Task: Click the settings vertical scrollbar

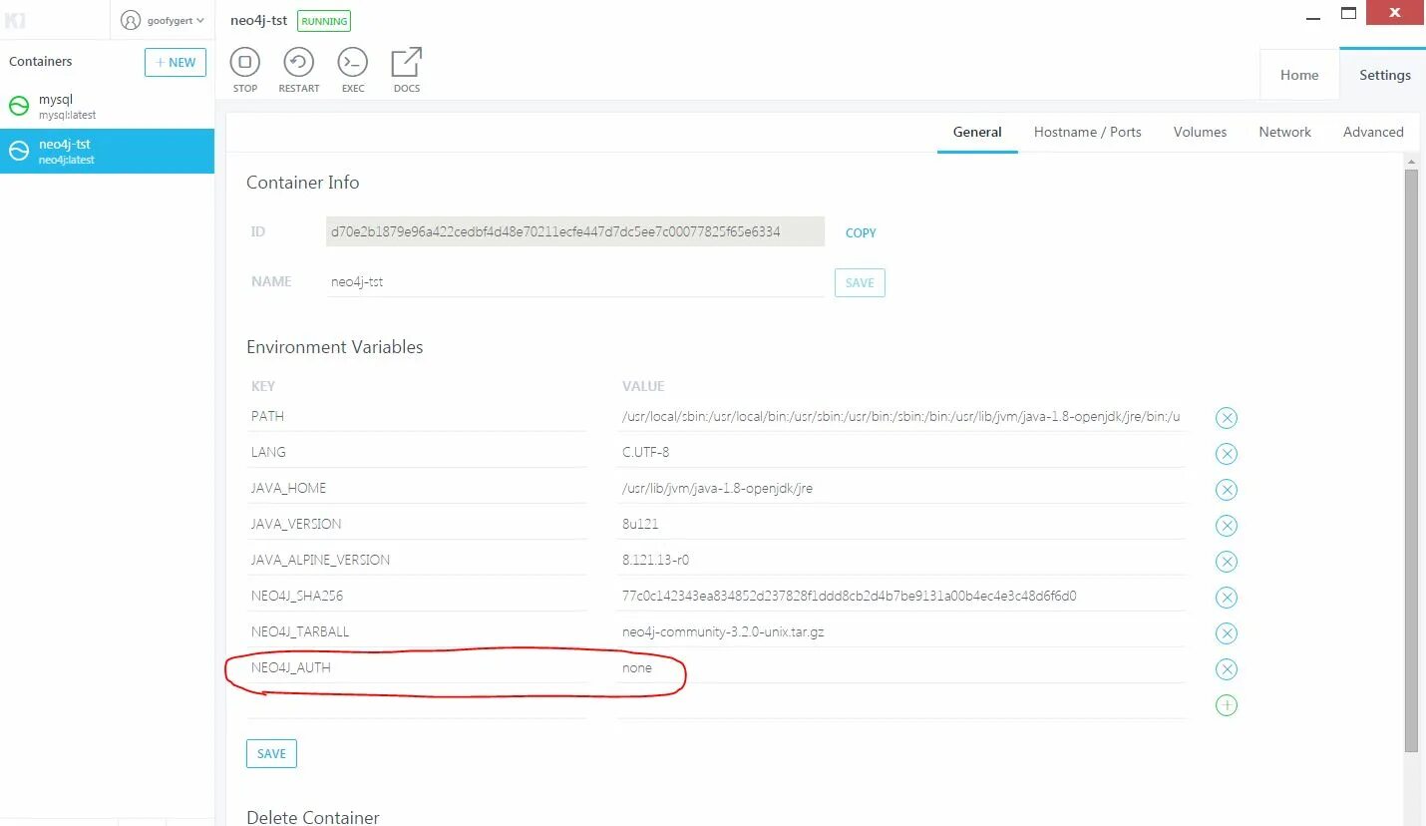Action: [x=1411, y=460]
